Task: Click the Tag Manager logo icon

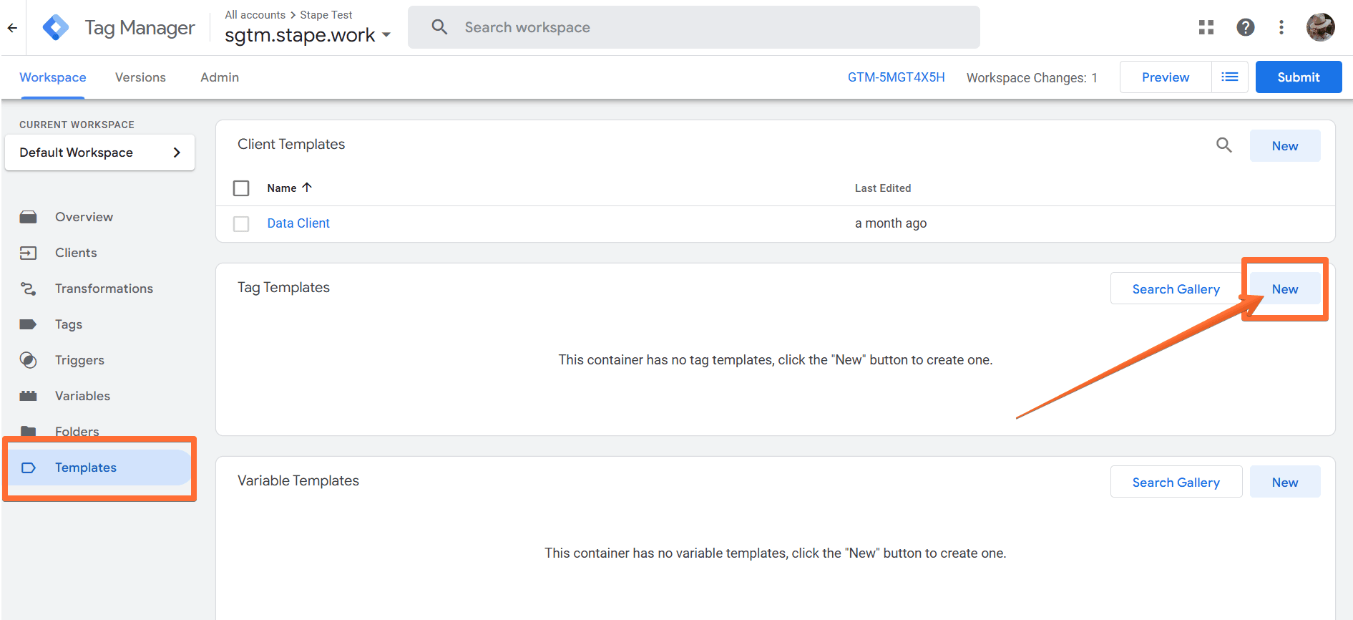Action: tap(56, 28)
